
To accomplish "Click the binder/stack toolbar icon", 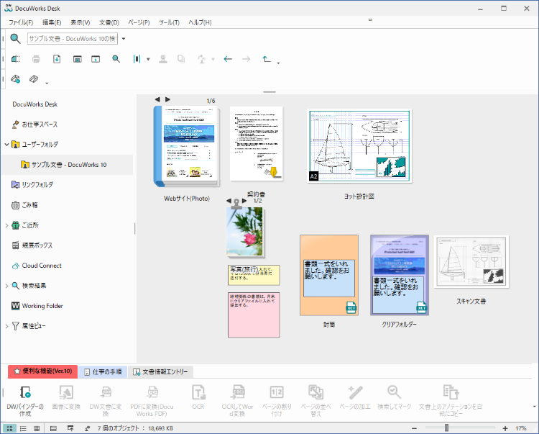I will pos(137,59).
